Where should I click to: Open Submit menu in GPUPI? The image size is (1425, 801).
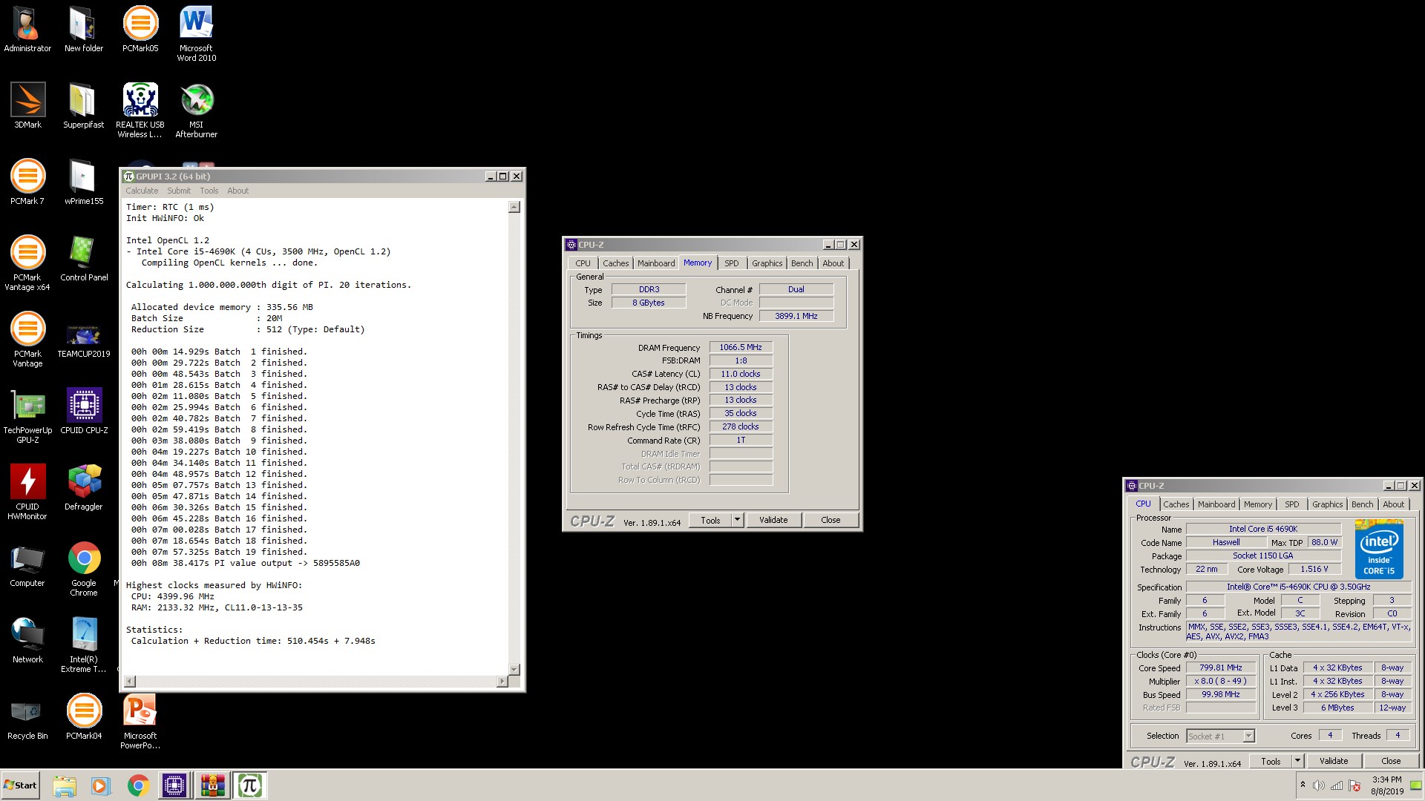tap(179, 191)
